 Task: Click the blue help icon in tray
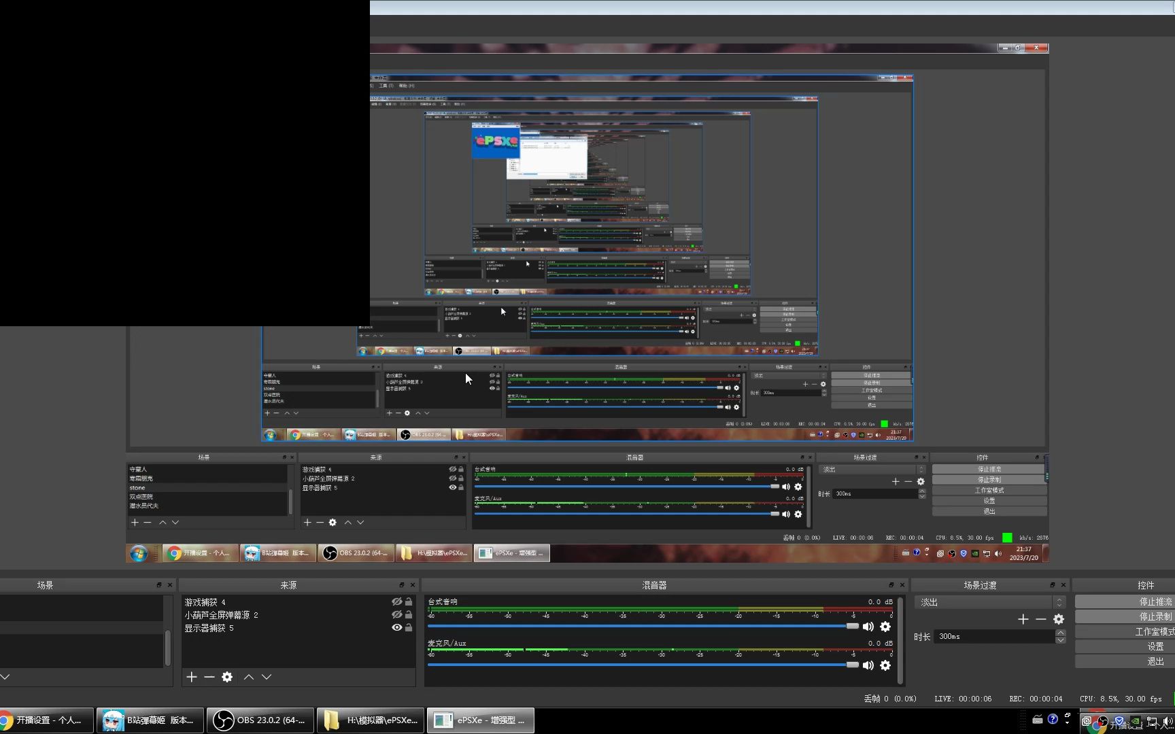(x=1053, y=719)
